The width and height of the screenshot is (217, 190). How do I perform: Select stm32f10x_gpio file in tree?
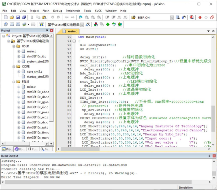click(38, 102)
